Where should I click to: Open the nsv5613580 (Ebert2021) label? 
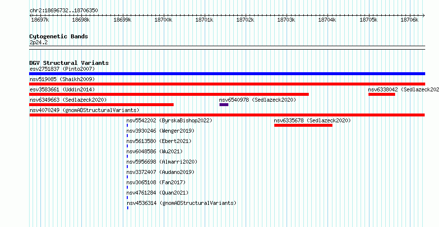(159, 141)
